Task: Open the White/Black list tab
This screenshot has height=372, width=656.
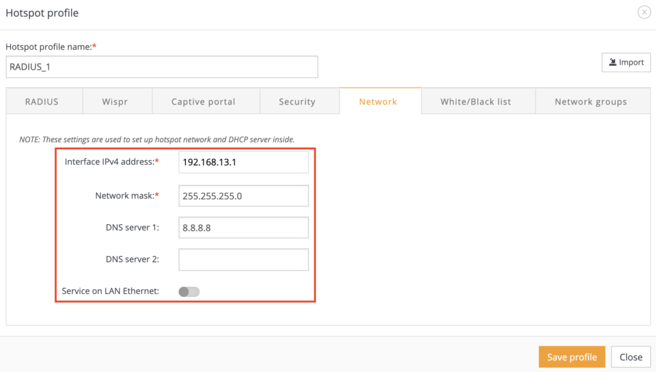Action: 477,101
